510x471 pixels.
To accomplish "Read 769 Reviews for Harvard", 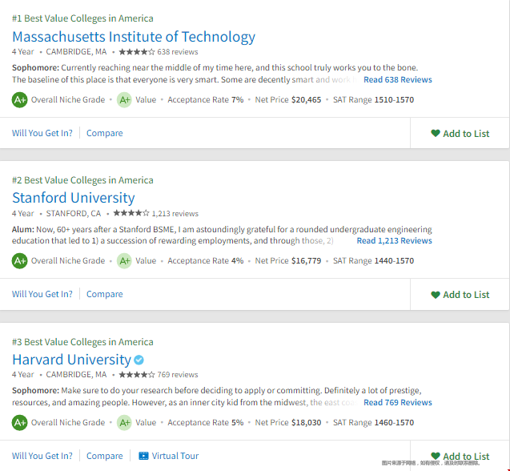I will 397,402.
